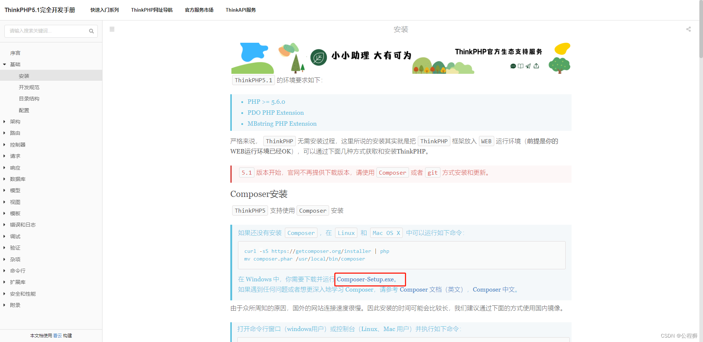This screenshot has height=342, width=703.
Task: Open ThinkAPI服务 menu item
Action: 241,10
